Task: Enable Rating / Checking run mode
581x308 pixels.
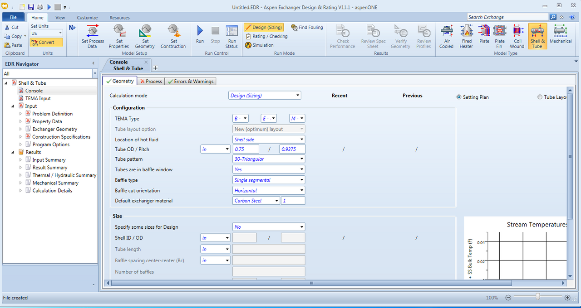Action: 266,36
